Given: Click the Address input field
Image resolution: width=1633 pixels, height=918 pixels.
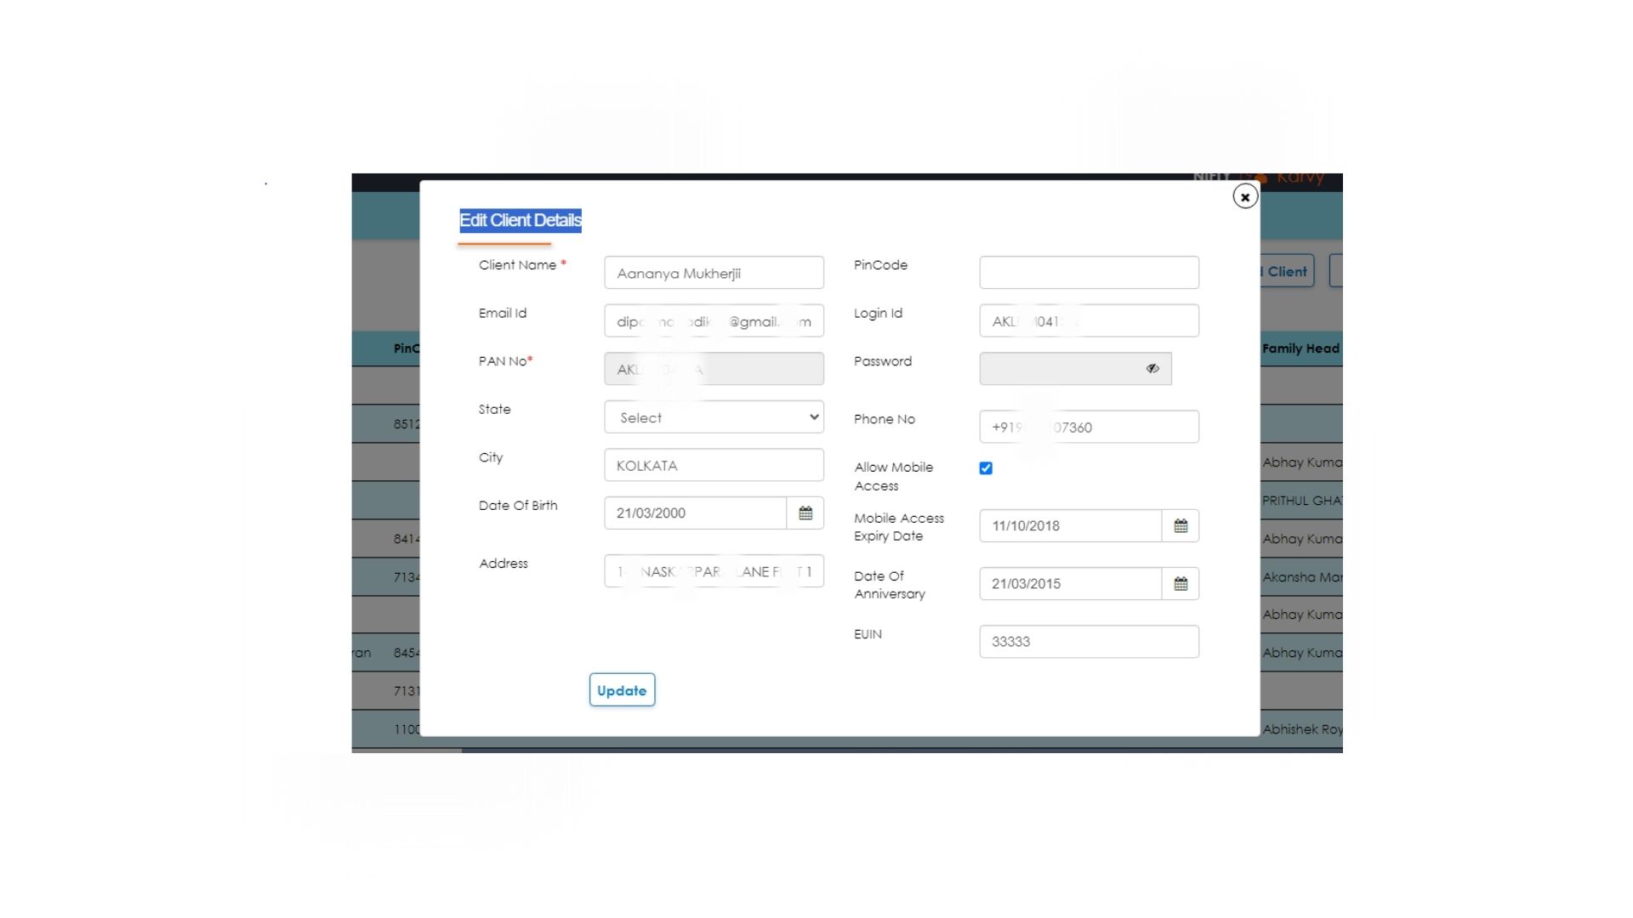Looking at the screenshot, I should pyautogui.click(x=714, y=571).
